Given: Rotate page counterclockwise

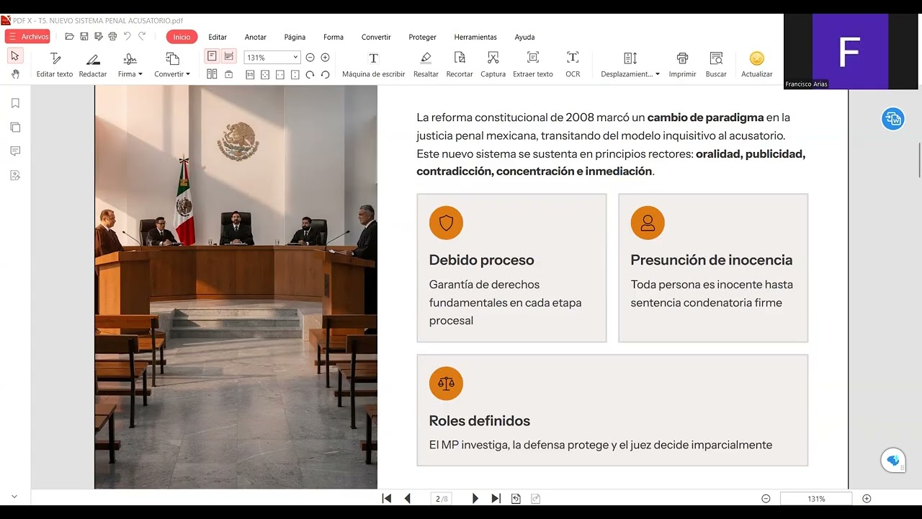Looking at the screenshot, I should point(326,74).
